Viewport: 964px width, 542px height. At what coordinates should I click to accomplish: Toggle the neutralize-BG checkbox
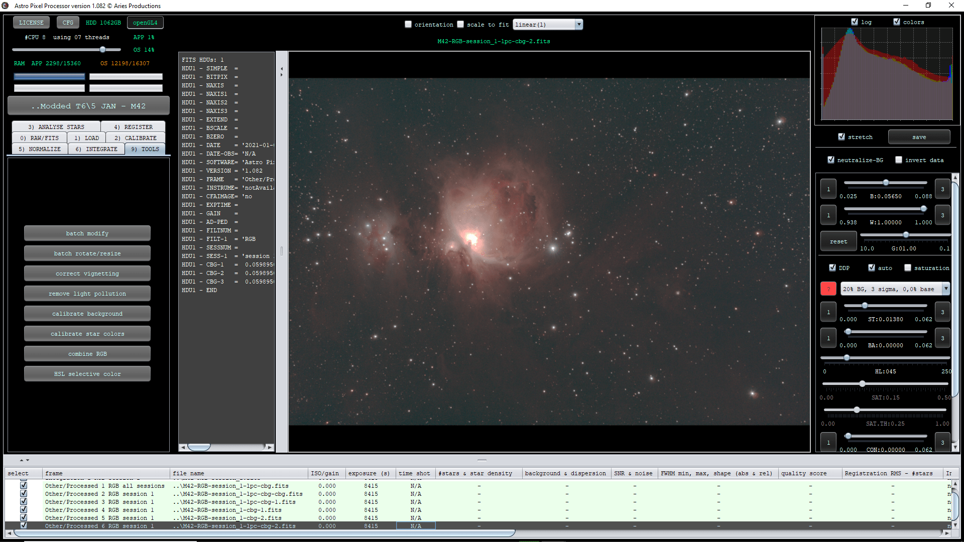point(831,160)
